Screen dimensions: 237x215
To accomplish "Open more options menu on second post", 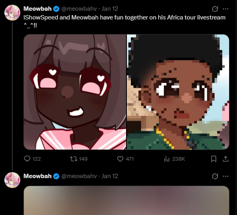I will (225, 176).
